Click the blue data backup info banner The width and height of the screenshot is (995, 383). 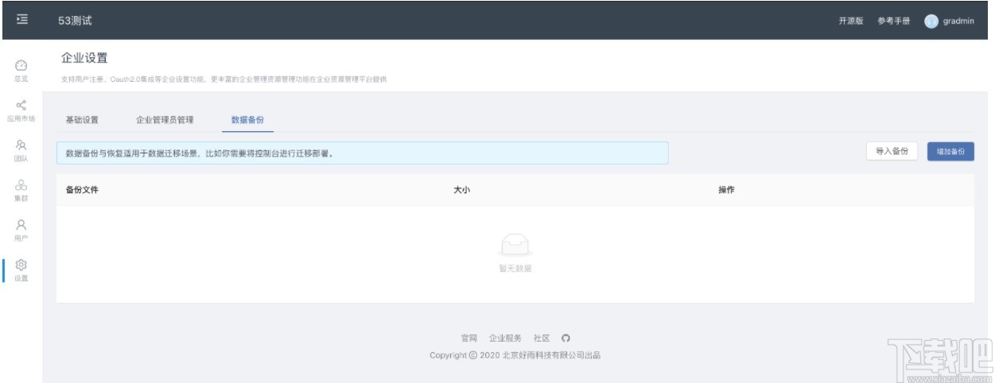363,153
